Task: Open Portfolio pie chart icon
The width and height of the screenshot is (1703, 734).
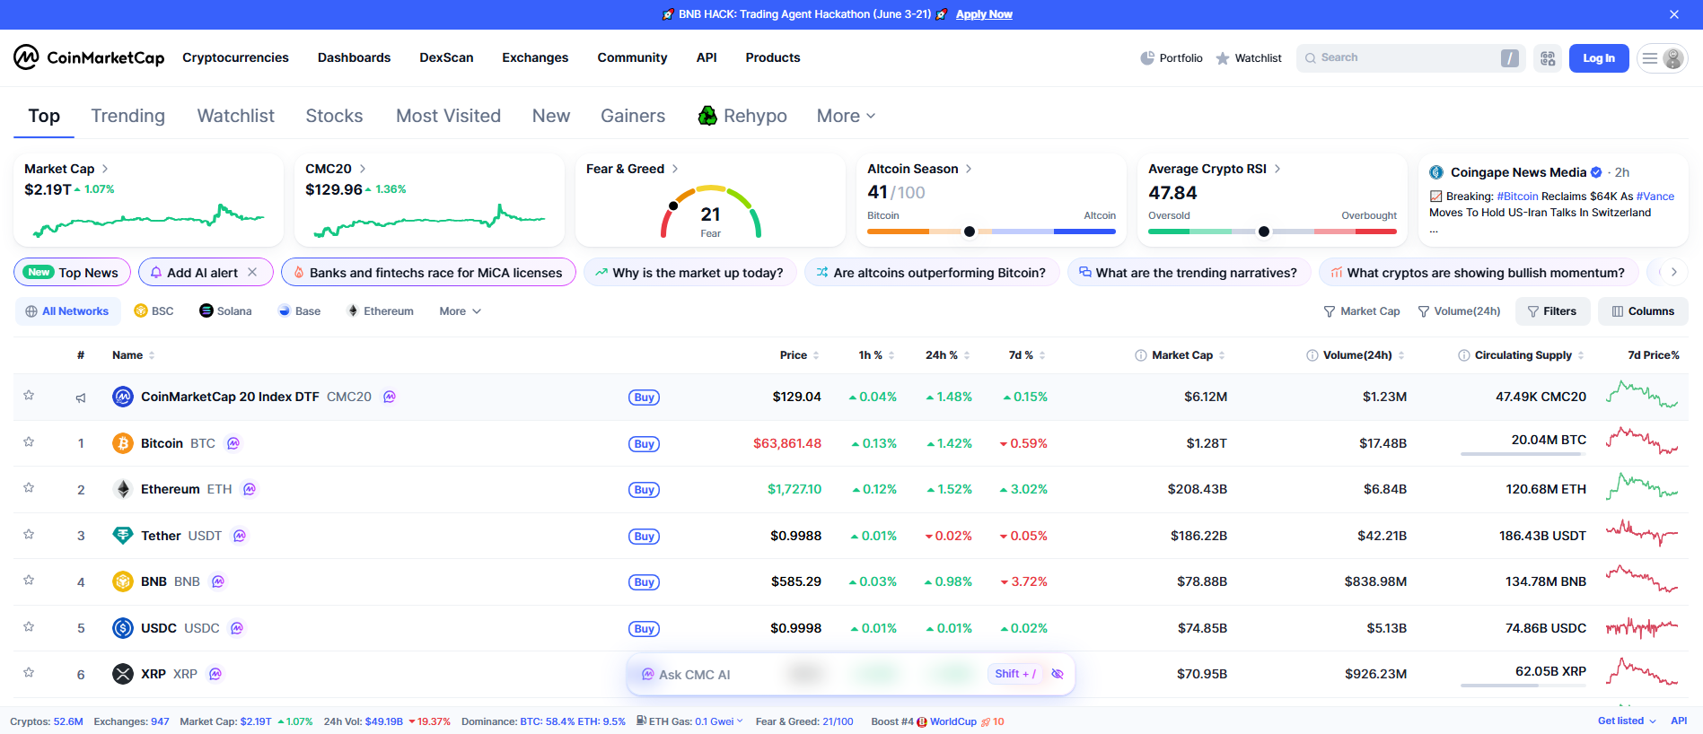Action: [x=1147, y=58]
